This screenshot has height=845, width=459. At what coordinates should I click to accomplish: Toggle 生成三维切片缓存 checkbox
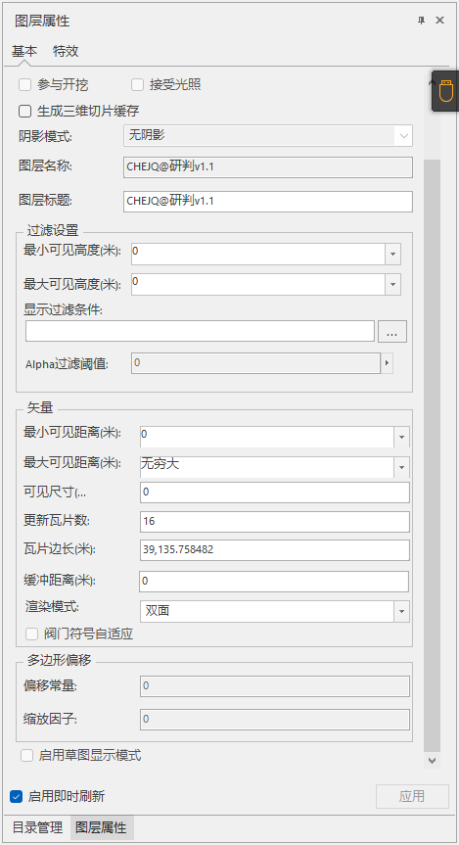coord(24,112)
